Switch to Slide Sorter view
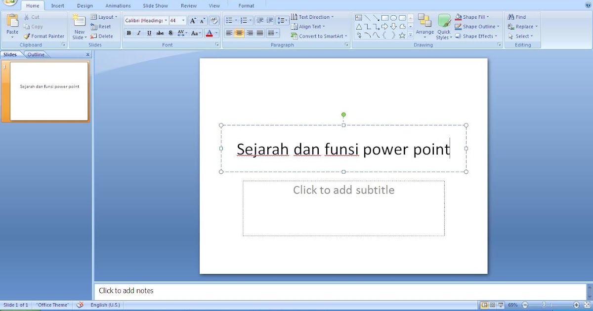Image resolution: width=593 pixels, height=311 pixels. pyautogui.click(x=493, y=305)
